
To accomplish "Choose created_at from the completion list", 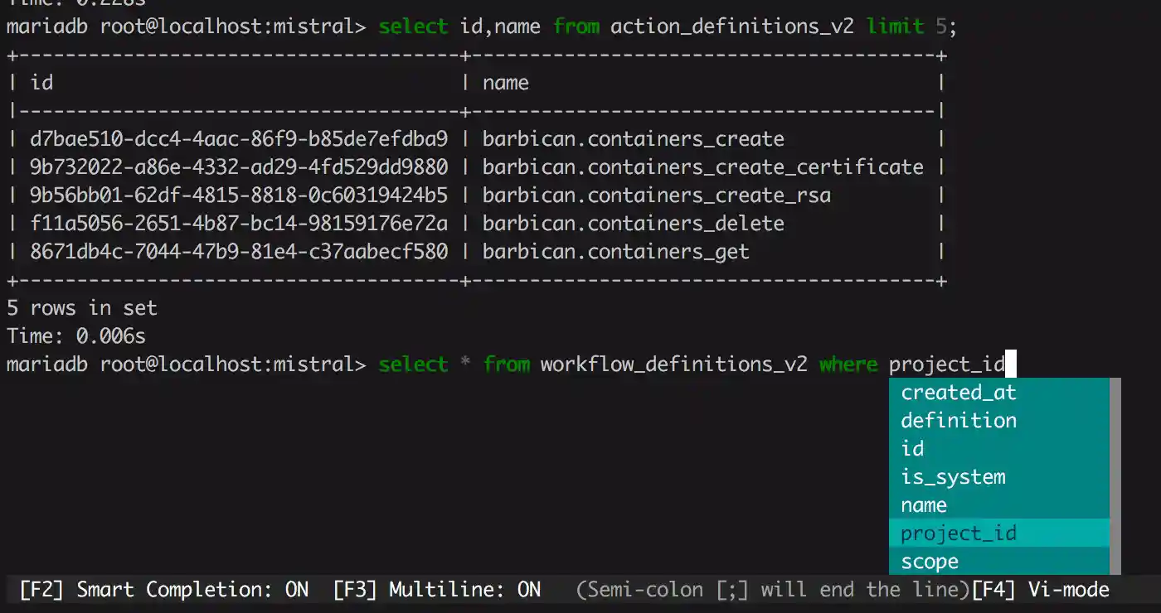I will tap(958, 392).
